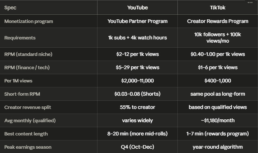
Task: Click the 55% to creator cell
Action: pos(137,107)
